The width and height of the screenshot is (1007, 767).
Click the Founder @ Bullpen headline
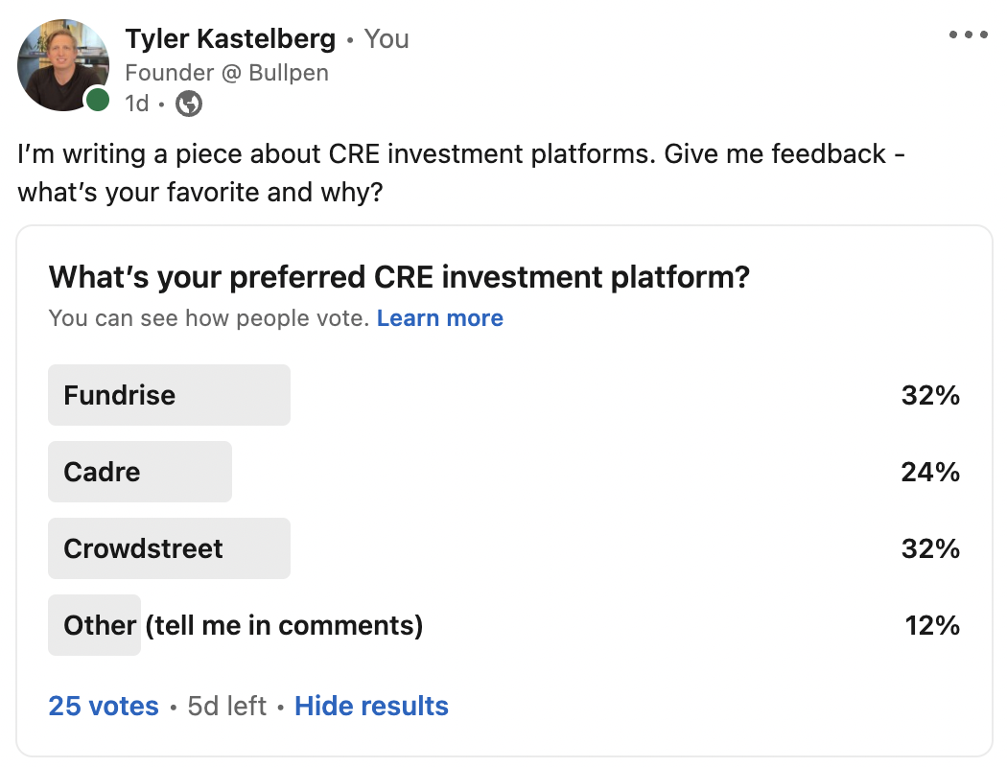click(226, 73)
